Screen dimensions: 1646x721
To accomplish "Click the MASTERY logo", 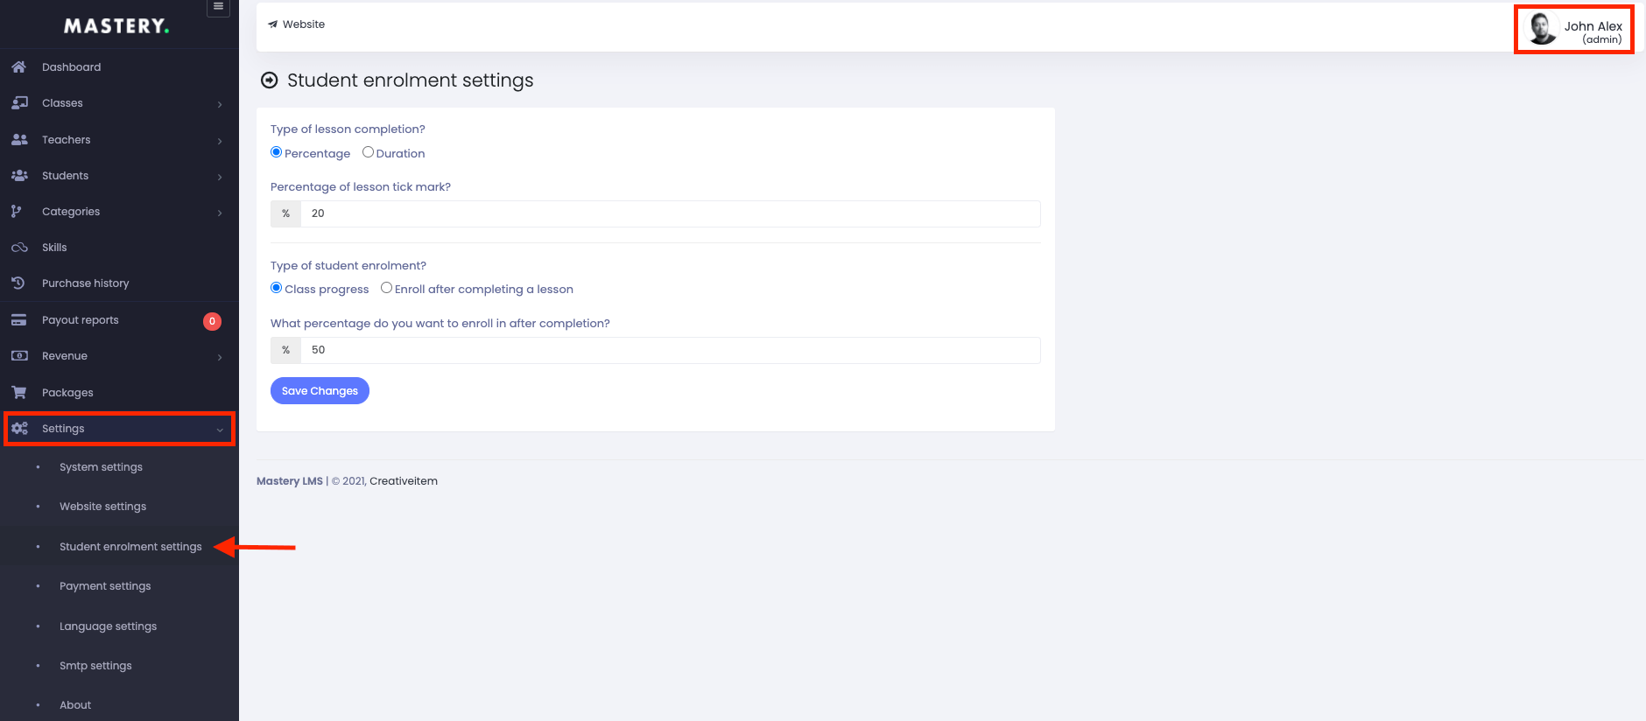I will tap(116, 26).
